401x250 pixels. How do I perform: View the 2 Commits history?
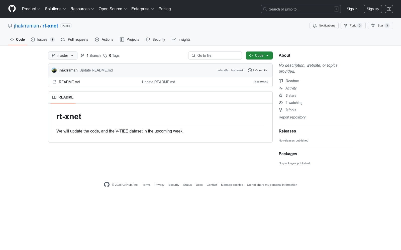pos(257,70)
